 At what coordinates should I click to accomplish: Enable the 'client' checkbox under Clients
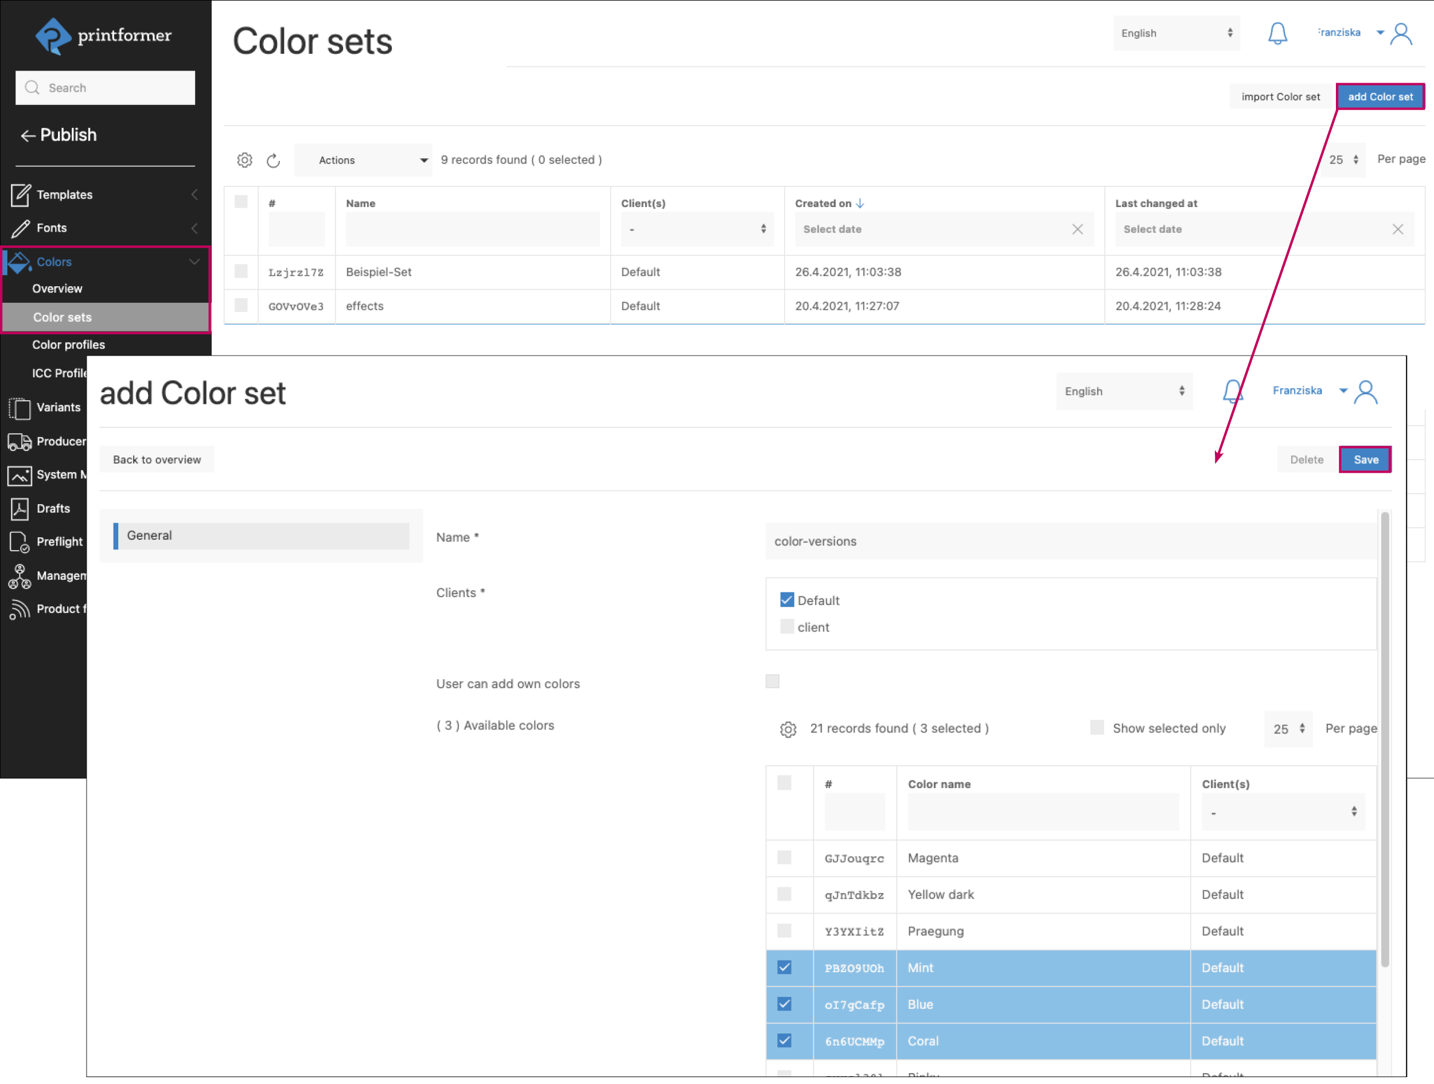pos(787,627)
